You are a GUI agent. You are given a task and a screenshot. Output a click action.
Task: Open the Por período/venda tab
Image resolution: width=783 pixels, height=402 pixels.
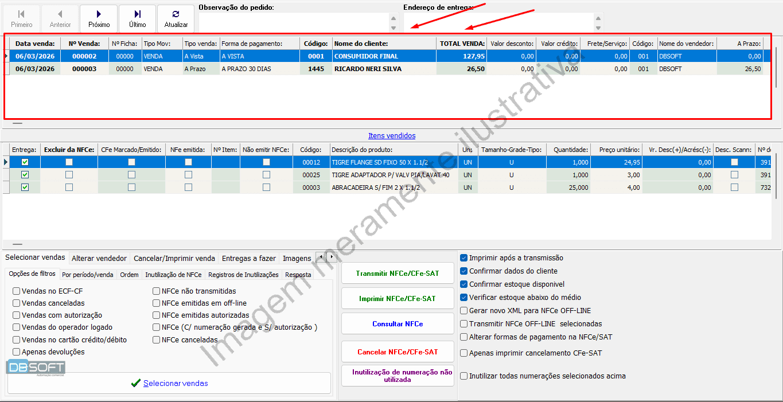pyautogui.click(x=88, y=275)
